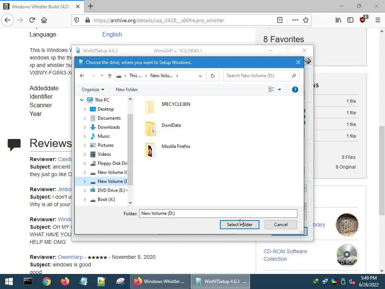Click 'This ...' breadcrumb in address bar
Screen dimensions: 385x289
pos(135,75)
